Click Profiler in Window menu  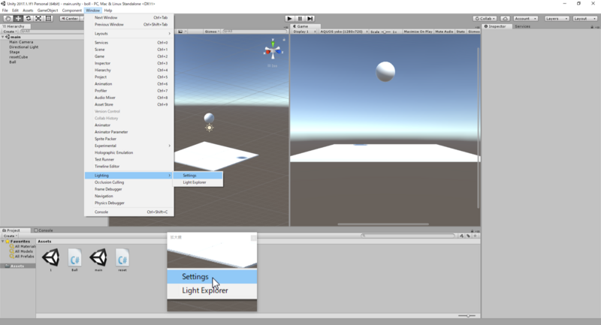(128, 90)
